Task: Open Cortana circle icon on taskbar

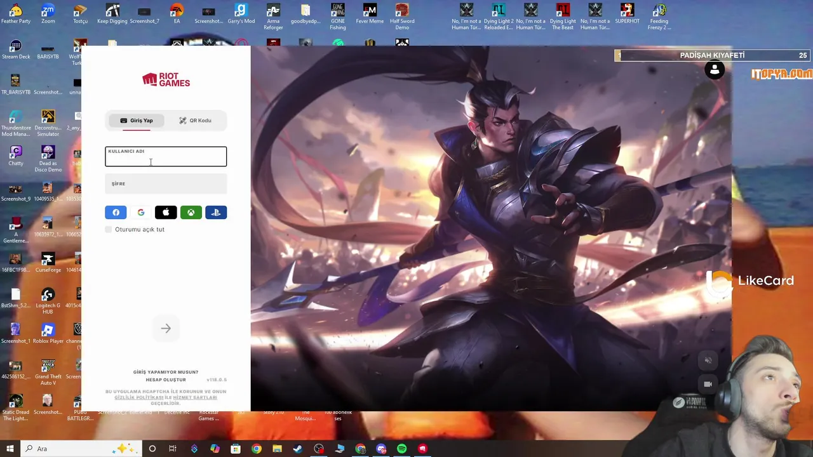Action: (152, 449)
